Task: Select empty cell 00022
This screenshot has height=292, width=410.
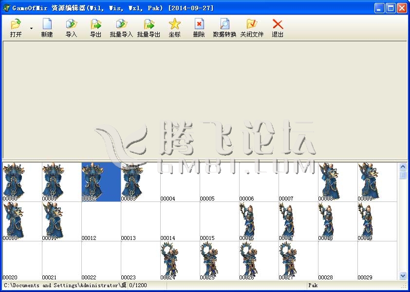Action: (x=101, y=261)
